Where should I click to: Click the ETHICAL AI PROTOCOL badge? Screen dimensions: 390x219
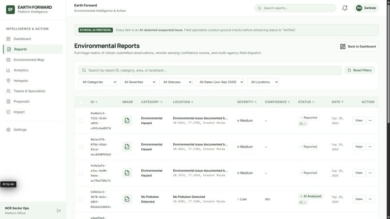click(x=96, y=30)
